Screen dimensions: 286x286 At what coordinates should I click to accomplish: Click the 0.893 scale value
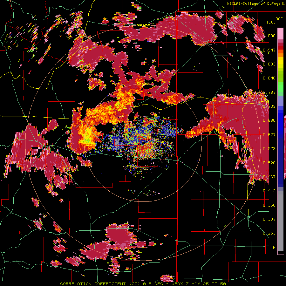pos(269,64)
